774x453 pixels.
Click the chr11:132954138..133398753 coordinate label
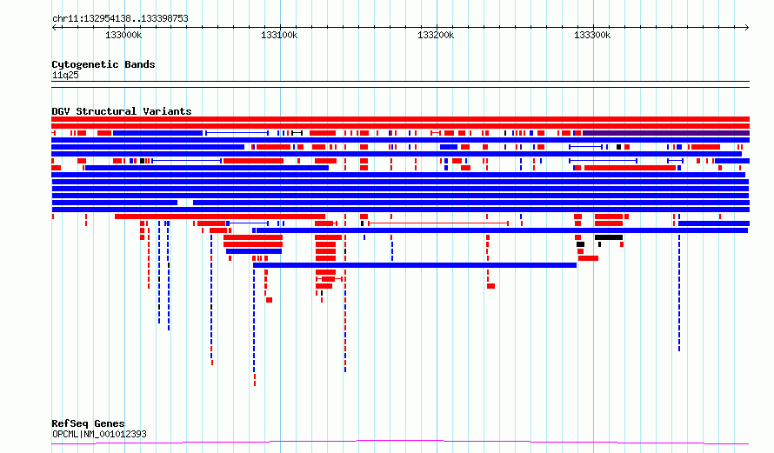pos(120,19)
